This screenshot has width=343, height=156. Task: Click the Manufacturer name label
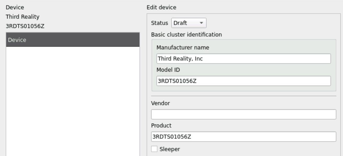[183, 48]
